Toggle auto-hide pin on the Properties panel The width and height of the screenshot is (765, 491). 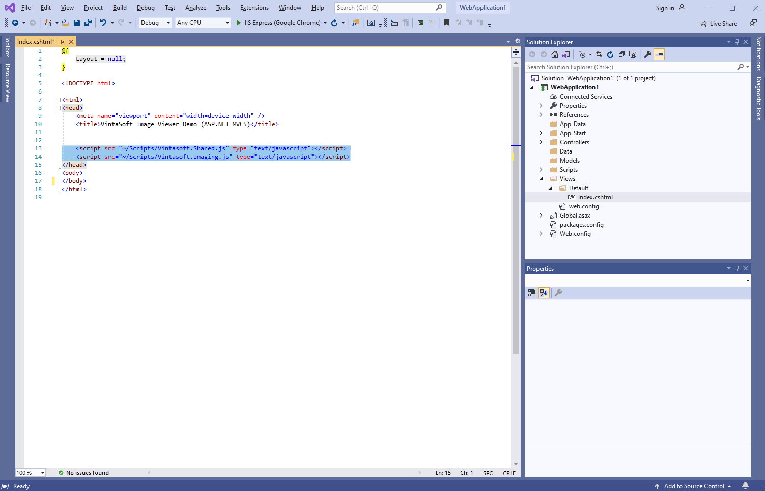pyautogui.click(x=737, y=268)
